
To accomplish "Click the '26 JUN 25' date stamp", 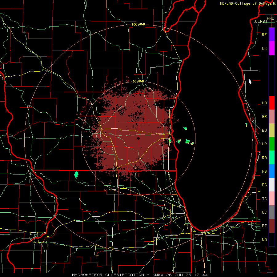I will coord(179,275).
